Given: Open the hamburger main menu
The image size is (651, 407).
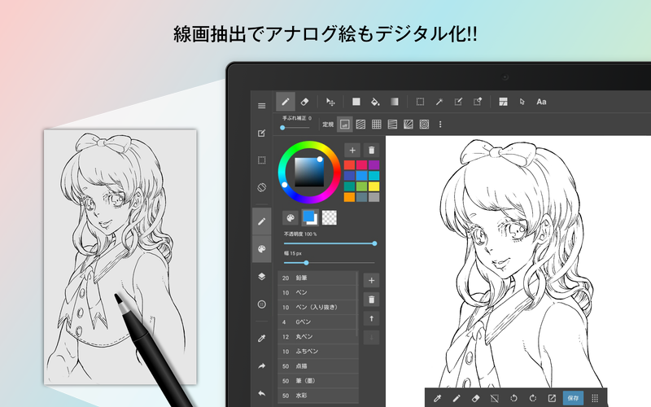Looking at the screenshot, I should [x=261, y=106].
